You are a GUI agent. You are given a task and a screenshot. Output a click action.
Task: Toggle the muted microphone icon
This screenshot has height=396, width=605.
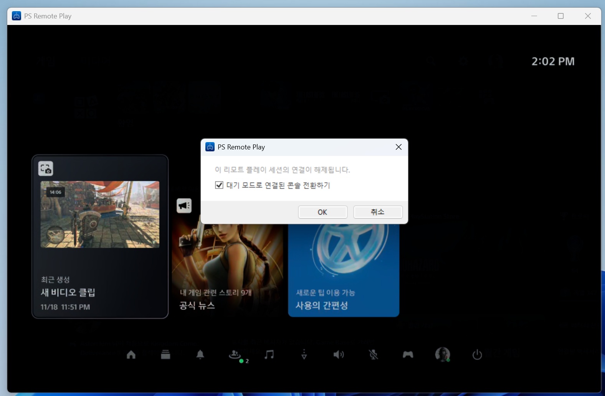tap(373, 355)
